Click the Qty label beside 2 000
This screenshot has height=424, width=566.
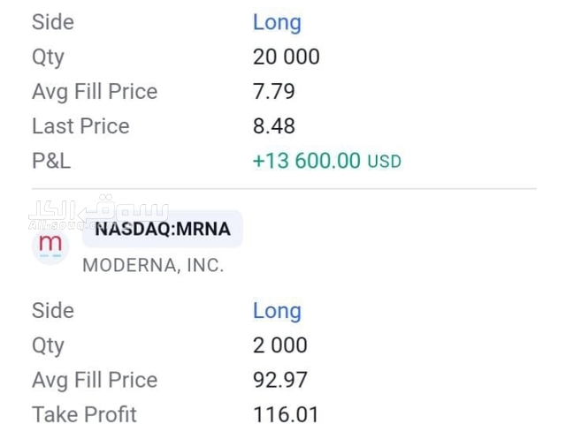click(48, 345)
